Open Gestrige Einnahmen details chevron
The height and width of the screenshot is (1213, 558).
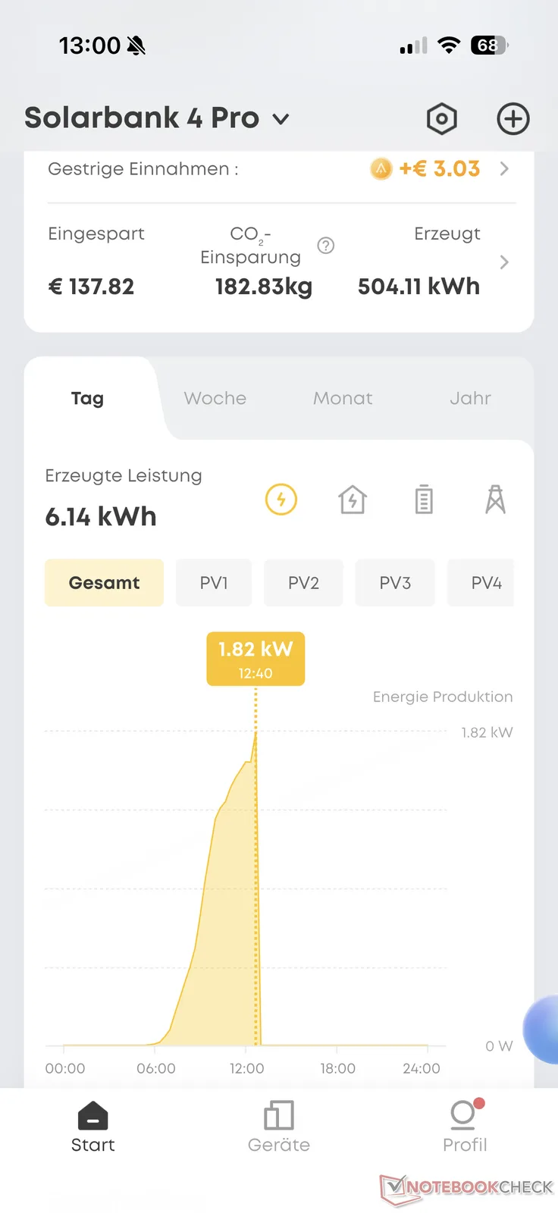(504, 168)
